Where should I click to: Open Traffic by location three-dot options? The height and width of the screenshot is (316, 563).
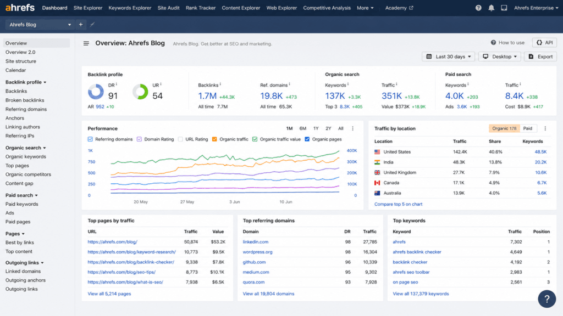pyautogui.click(x=545, y=128)
